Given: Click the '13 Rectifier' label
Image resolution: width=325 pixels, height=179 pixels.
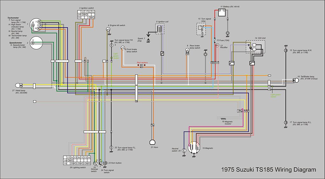Looking at the screenshot, I should click(x=224, y=46).
